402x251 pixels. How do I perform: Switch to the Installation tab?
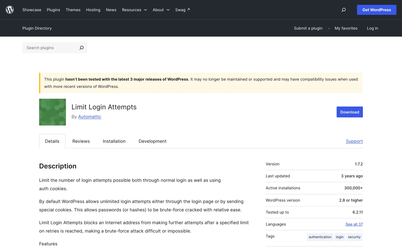114,141
